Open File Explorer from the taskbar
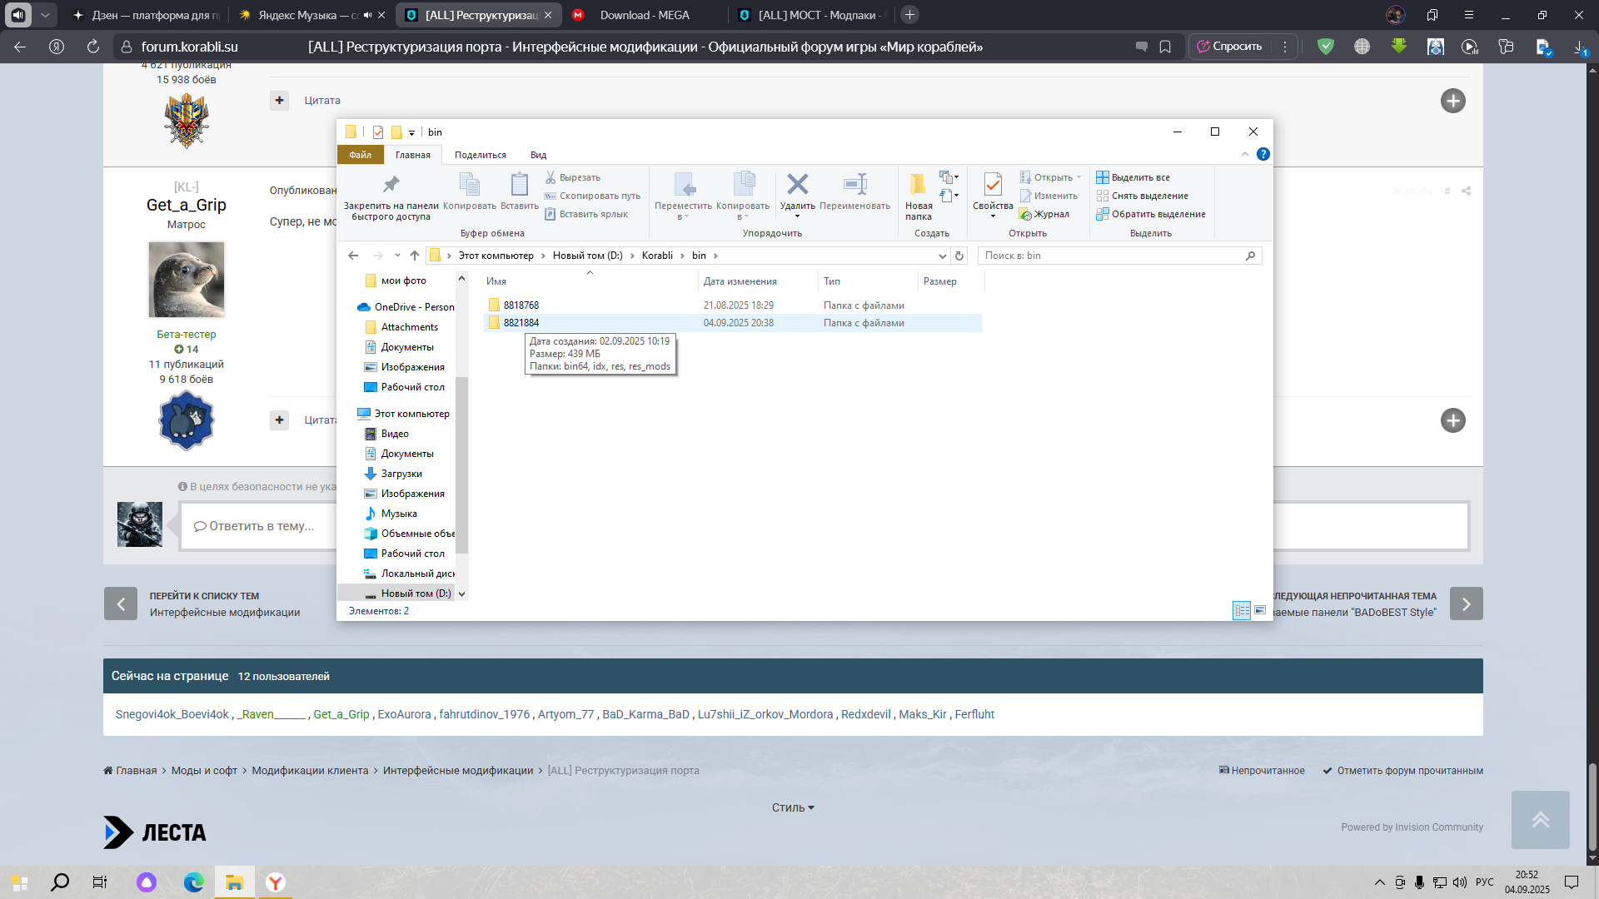1599x899 pixels. point(235,882)
